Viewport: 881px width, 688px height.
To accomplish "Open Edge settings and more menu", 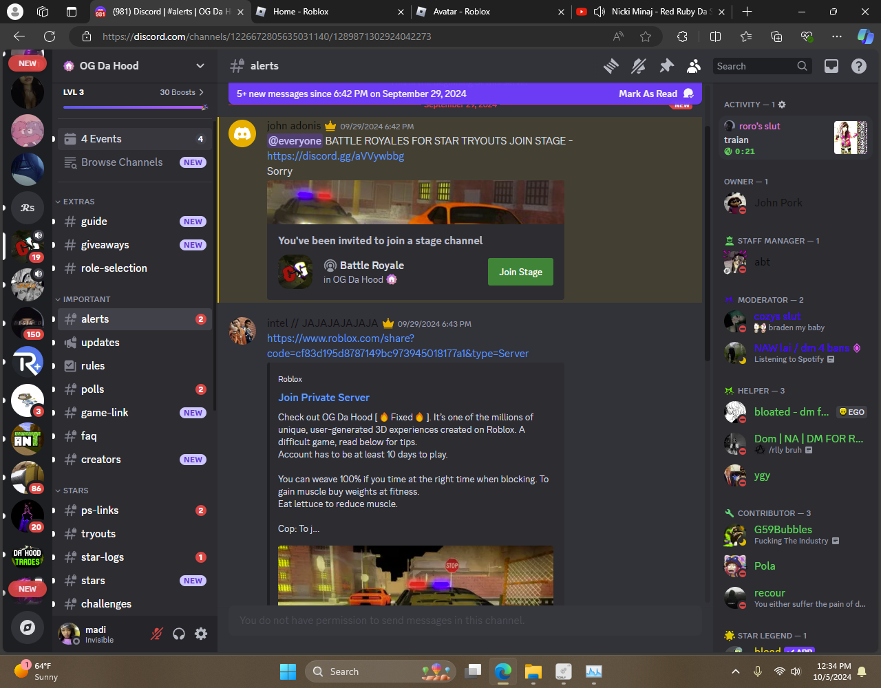I will [836, 36].
